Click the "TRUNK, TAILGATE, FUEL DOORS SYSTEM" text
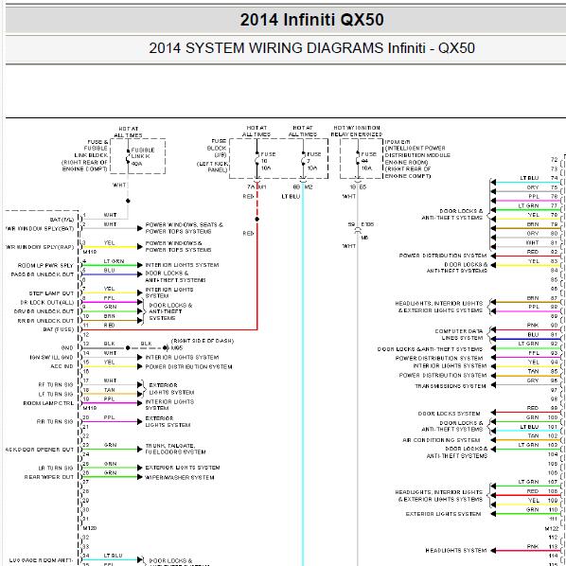Screen dimensions: 566x566 [x=175, y=449]
